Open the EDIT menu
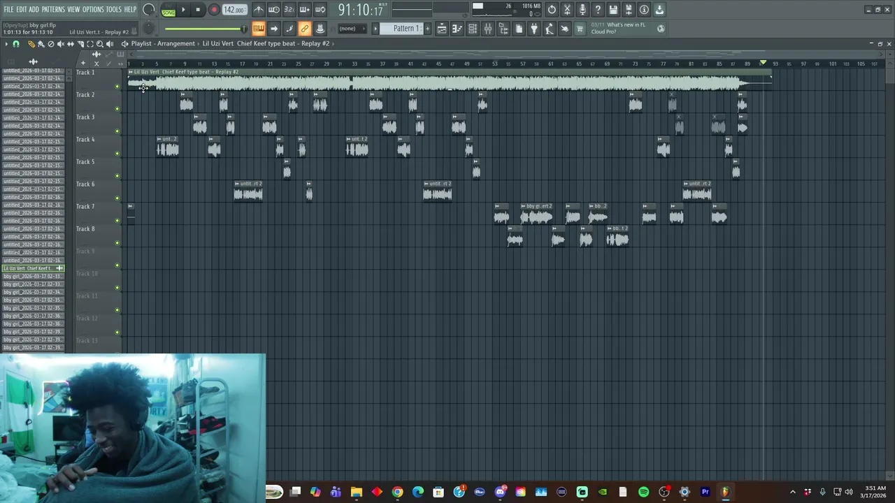Viewport: 895px width, 503px height. coord(22,9)
